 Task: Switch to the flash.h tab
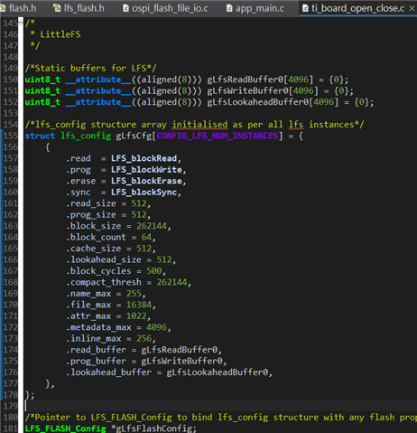19,8
